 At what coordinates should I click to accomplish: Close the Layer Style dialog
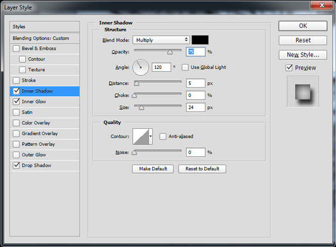[321, 5]
